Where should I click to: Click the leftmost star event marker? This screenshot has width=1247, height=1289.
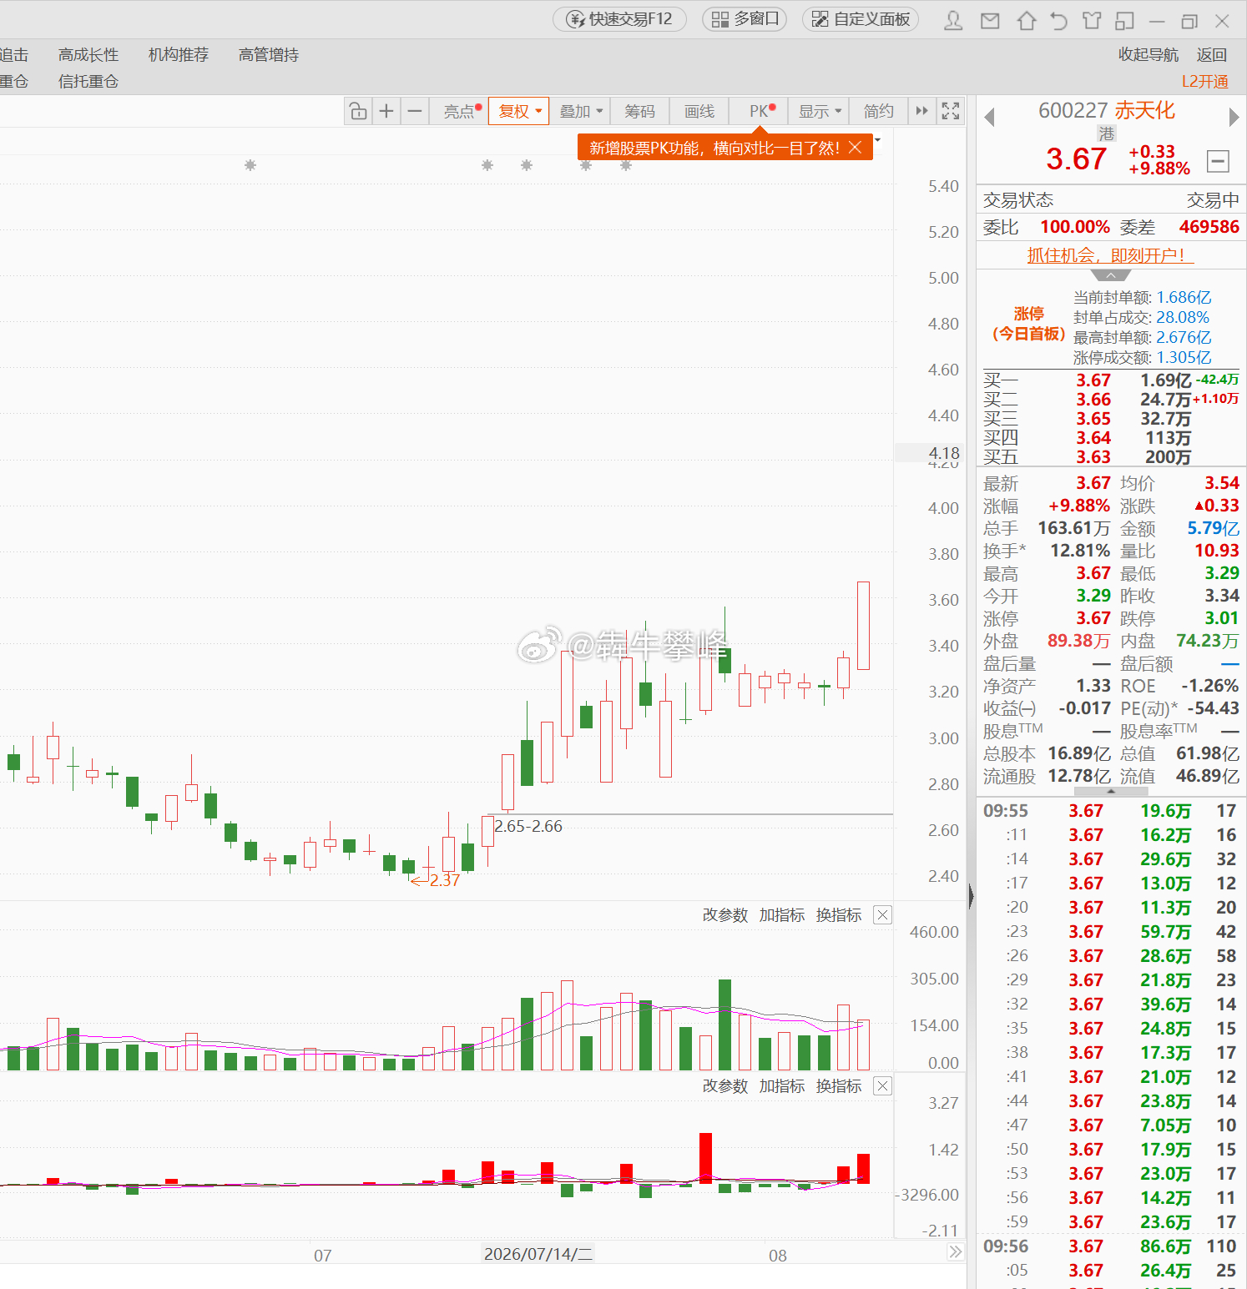pyautogui.click(x=250, y=165)
